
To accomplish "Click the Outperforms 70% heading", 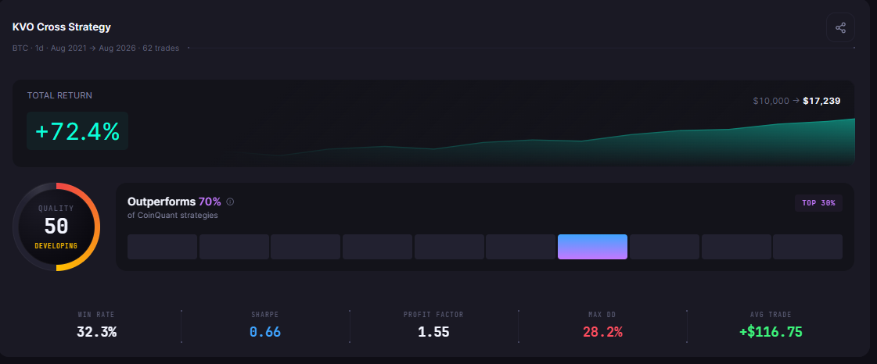I will (174, 202).
